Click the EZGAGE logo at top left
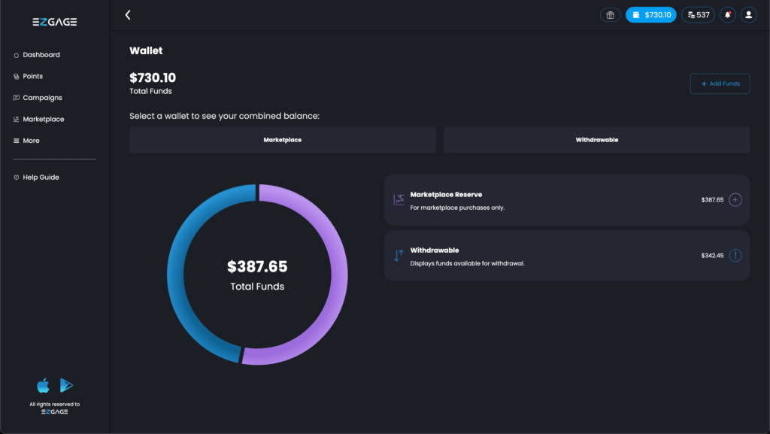The image size is (770, 434). point(54,23)
